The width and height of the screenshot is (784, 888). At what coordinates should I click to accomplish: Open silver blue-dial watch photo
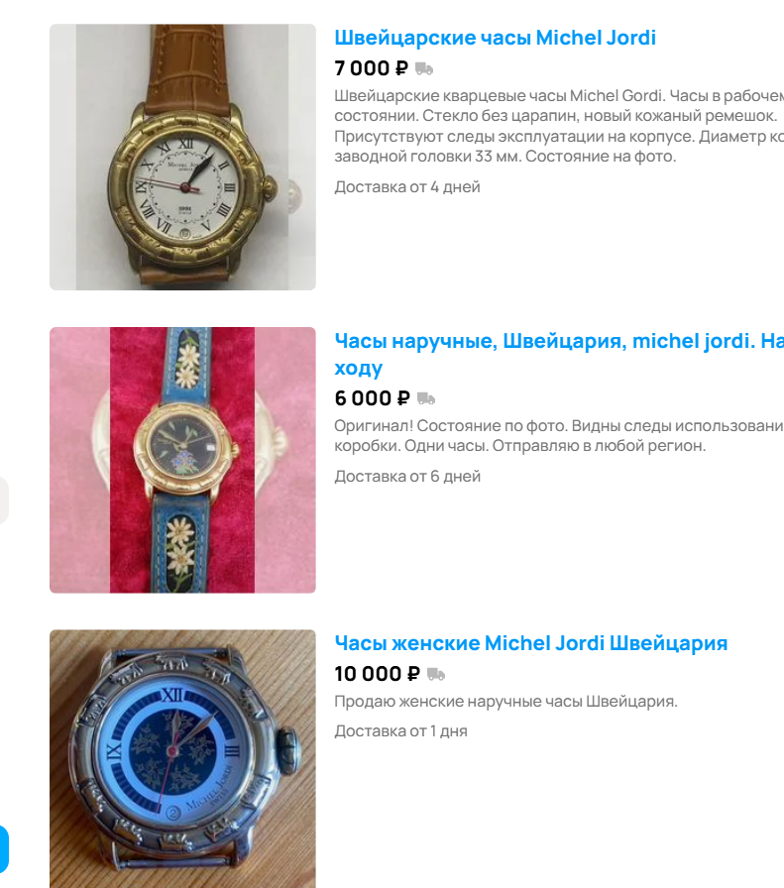[x=182, y=759]
